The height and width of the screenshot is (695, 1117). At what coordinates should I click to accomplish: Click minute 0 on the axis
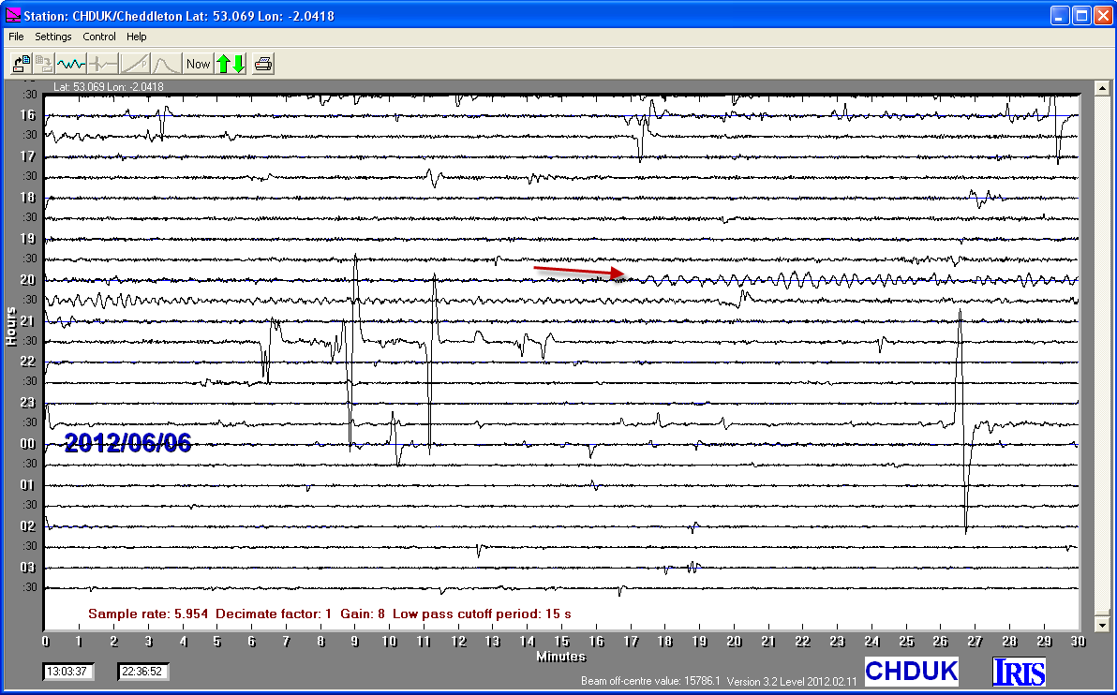coord(46,642)
